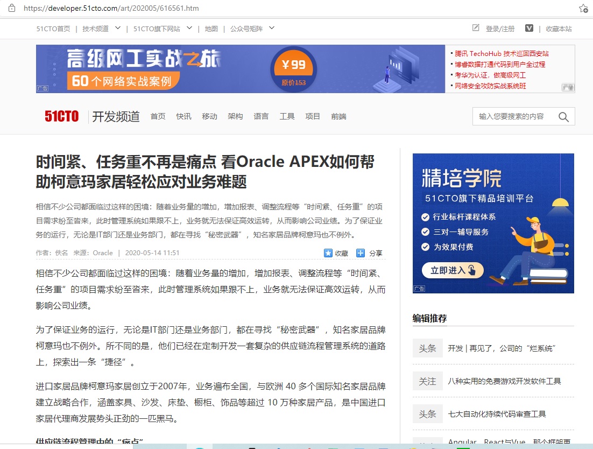The image size is (593, 449).
Task: Open 网络安全攻防实战系统班 link
Action: click(x=490, y=86)
